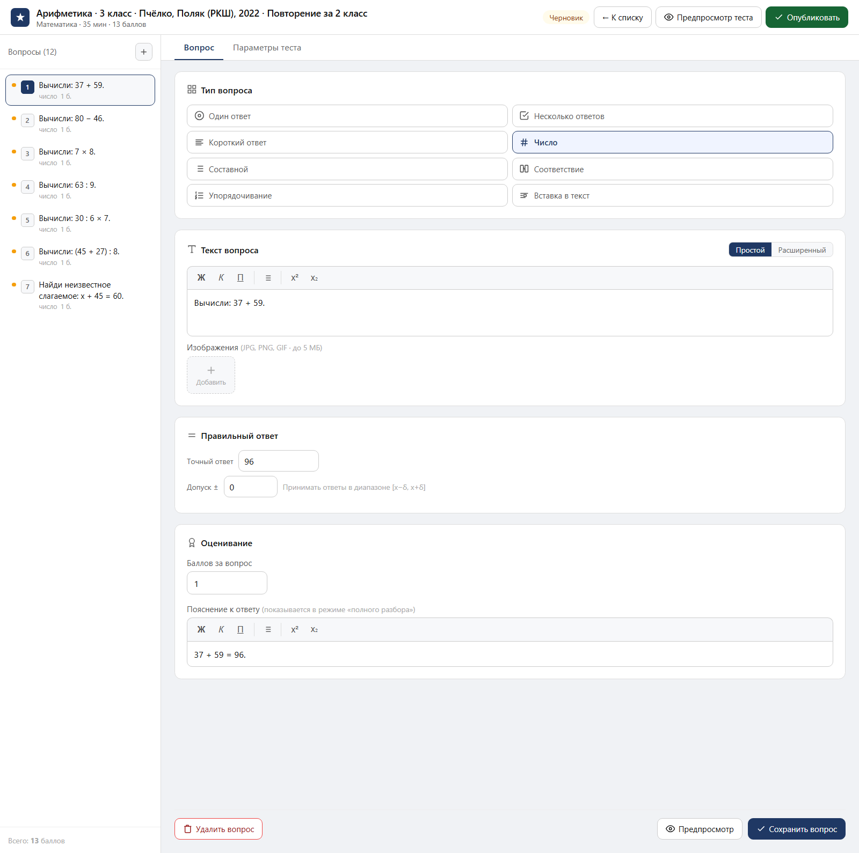The width and height of the screenshot is (859, 853).
Task: Click the Баллов за вопрос field
Action: (x=227, y=583)
